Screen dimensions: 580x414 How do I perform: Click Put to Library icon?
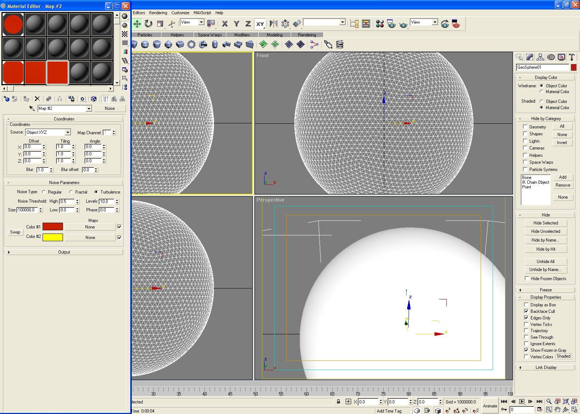pos(71,99)
